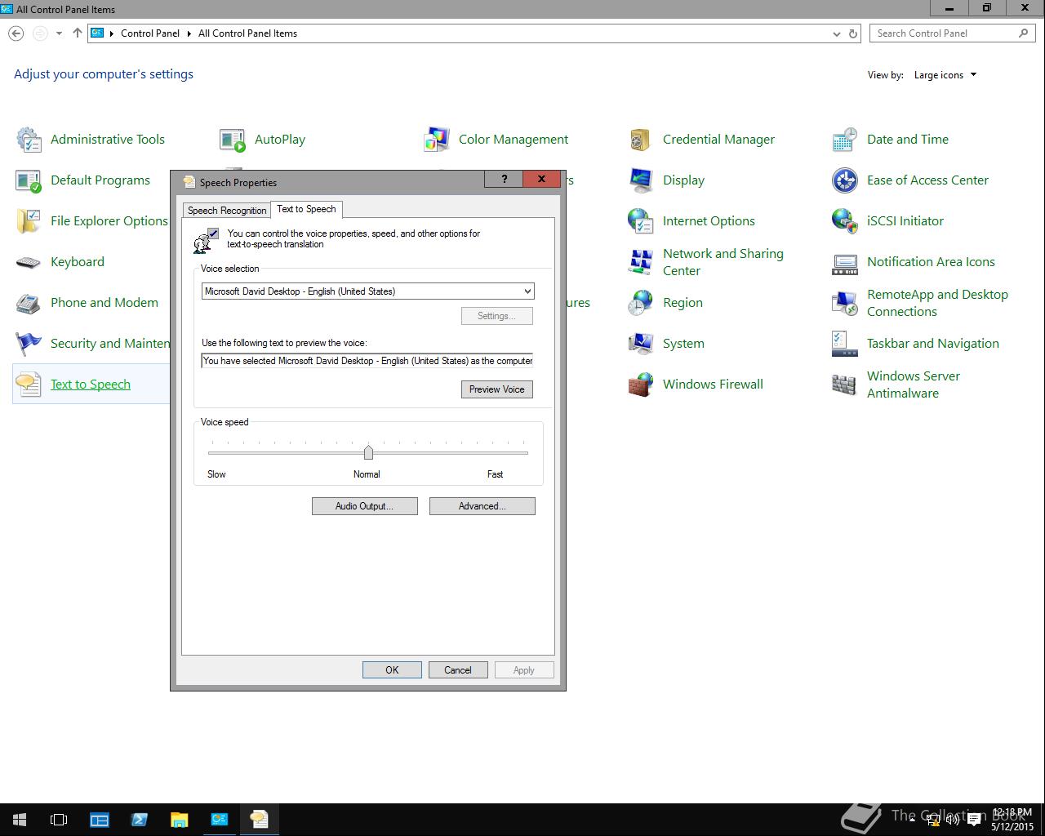The width and height of the screenshot is (1045, 836).
Task: Open the Windows Firewall icon
Action: click(641, 385)
